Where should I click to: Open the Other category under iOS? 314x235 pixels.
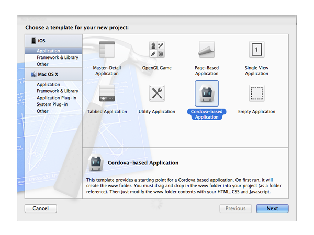tap(42, 64)
